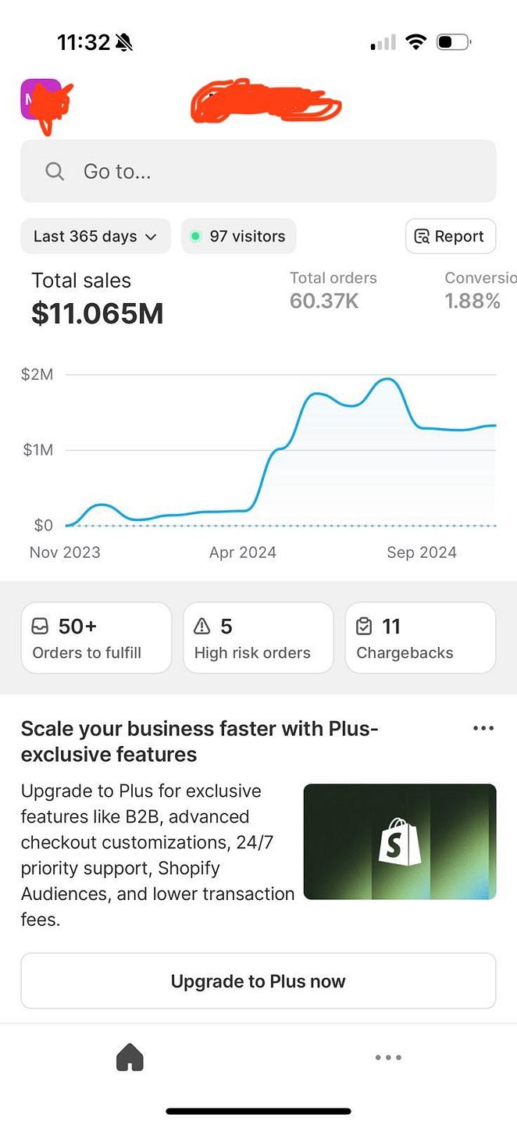This screenshot has height=1125, width=517.
Task: Open the store avatar icon at top left
Action: 41,99
